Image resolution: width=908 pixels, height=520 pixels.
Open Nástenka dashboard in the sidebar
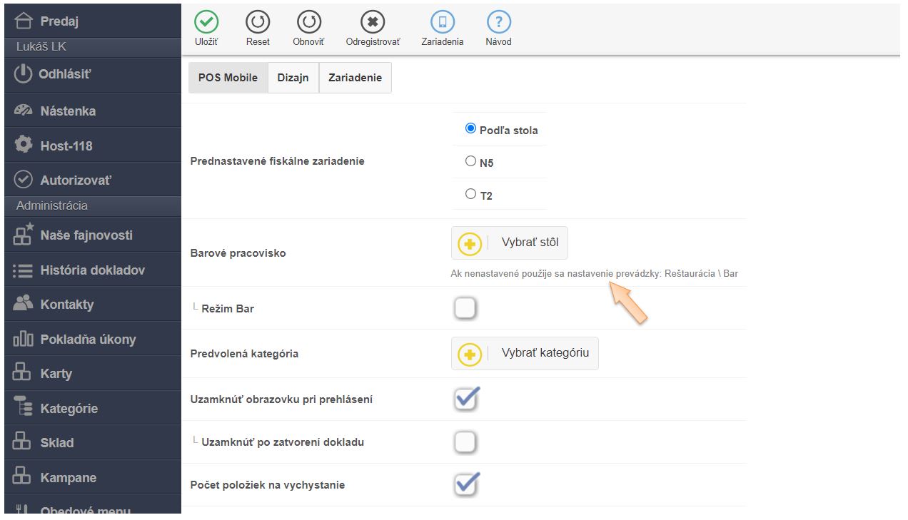[68, 111]
